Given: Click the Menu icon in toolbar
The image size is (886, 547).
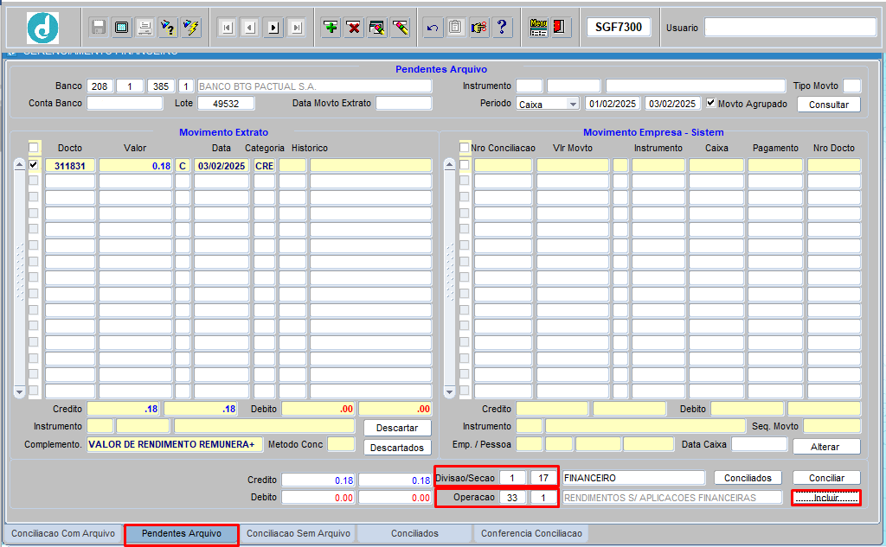Looking at the screenshot, I should 538,27.
